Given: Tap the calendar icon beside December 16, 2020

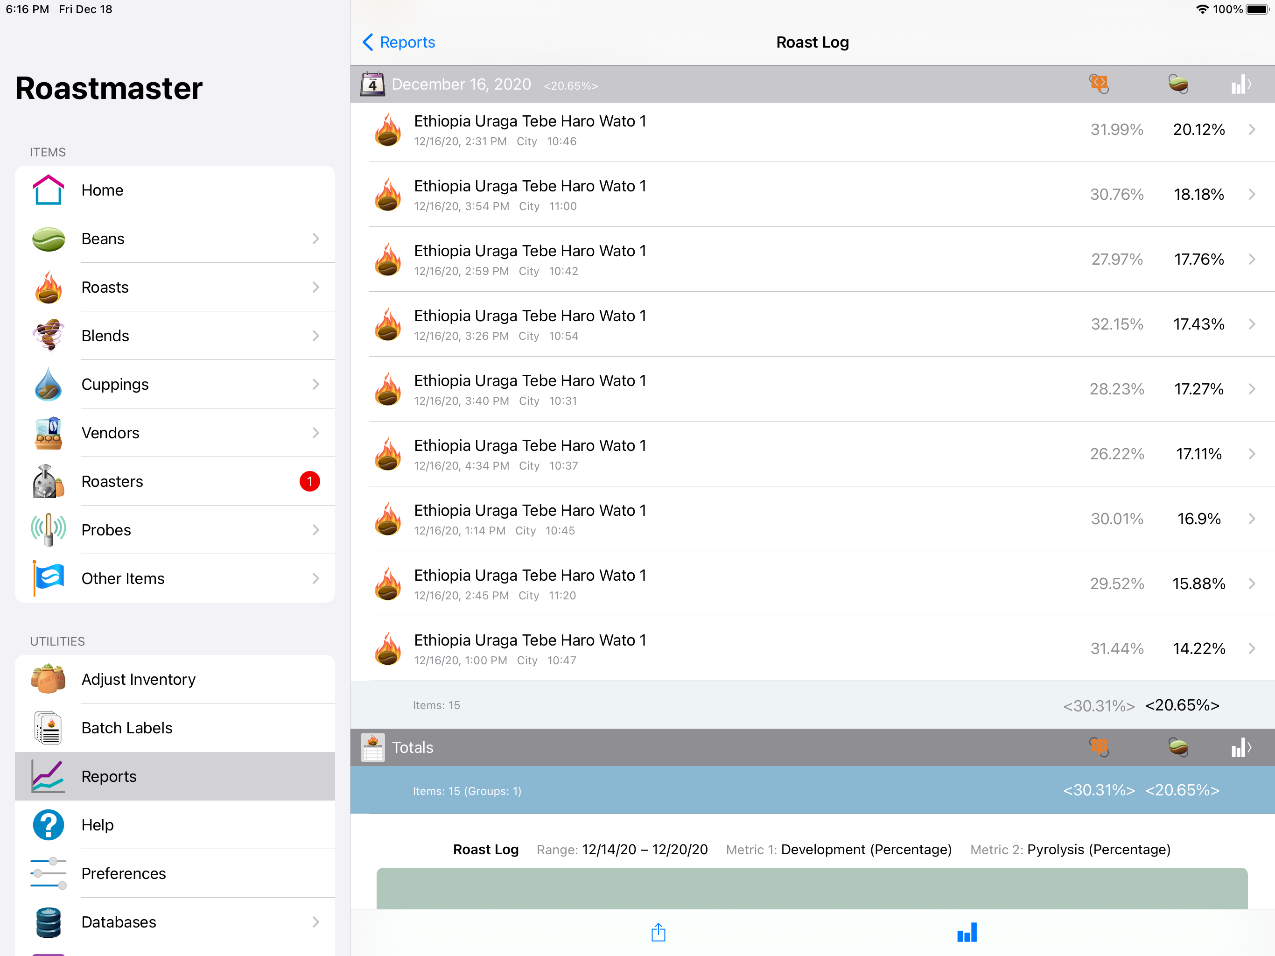Looking at the screenshot, I should coord(372,84).
